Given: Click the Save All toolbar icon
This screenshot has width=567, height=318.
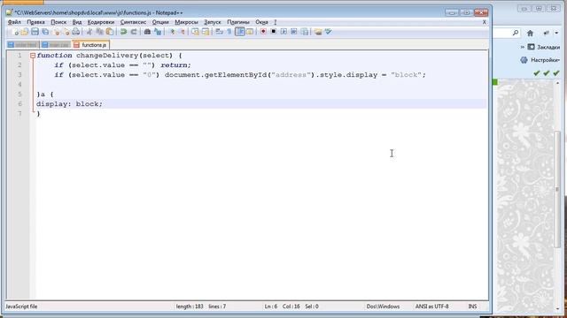Looking at the screenshot, I should point(45,32).
